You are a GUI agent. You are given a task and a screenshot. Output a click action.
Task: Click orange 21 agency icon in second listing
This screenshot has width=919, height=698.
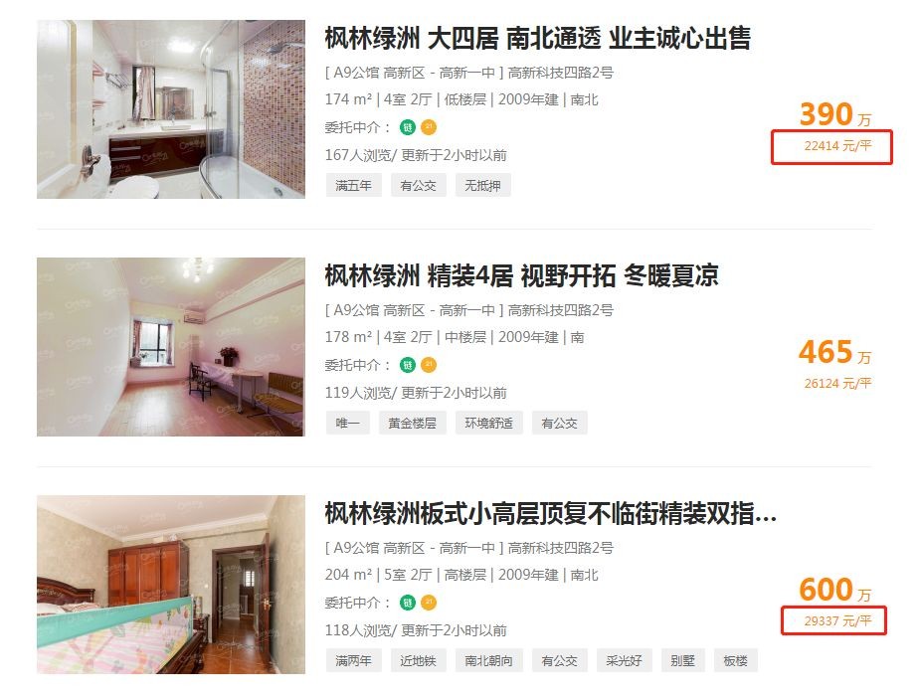tap(429, 365)
